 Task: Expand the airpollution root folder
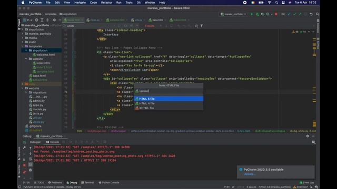[22, 29]
